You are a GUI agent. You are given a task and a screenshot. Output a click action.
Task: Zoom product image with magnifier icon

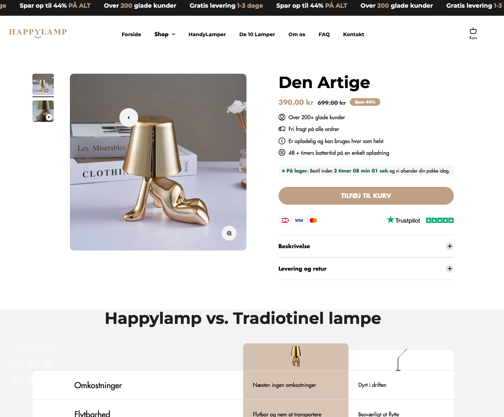tap(229, 233)
